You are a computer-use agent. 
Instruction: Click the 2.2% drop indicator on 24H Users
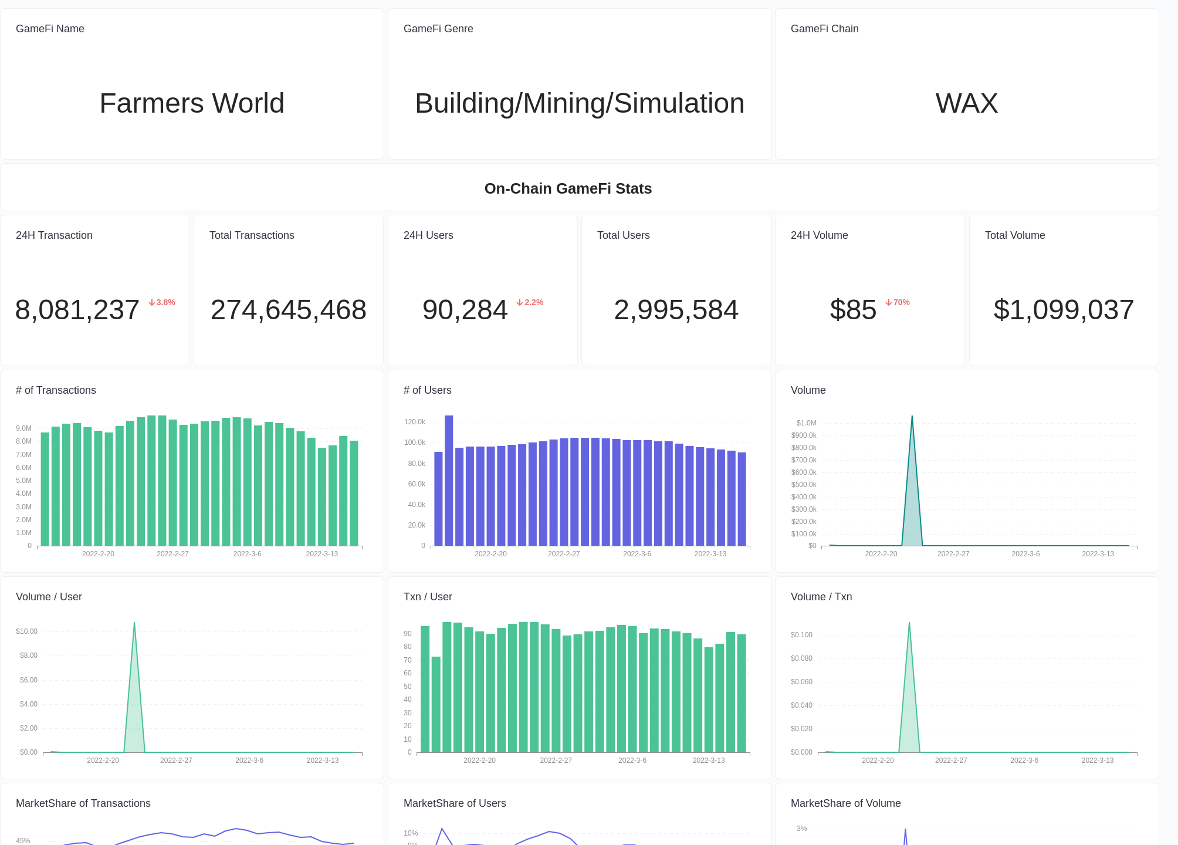(530, 302)
